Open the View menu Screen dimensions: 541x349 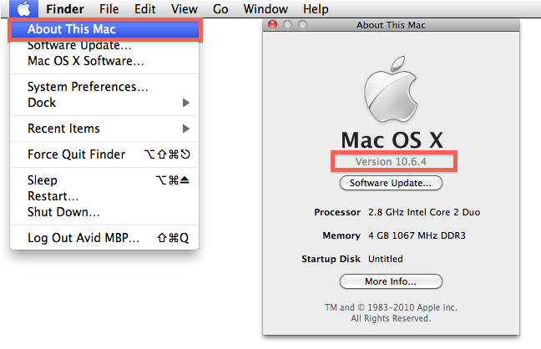coord(185,9)
